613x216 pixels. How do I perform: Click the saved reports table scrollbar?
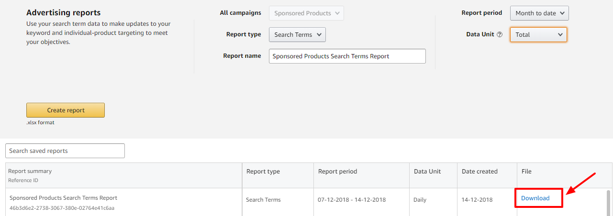tap(609, 203)
